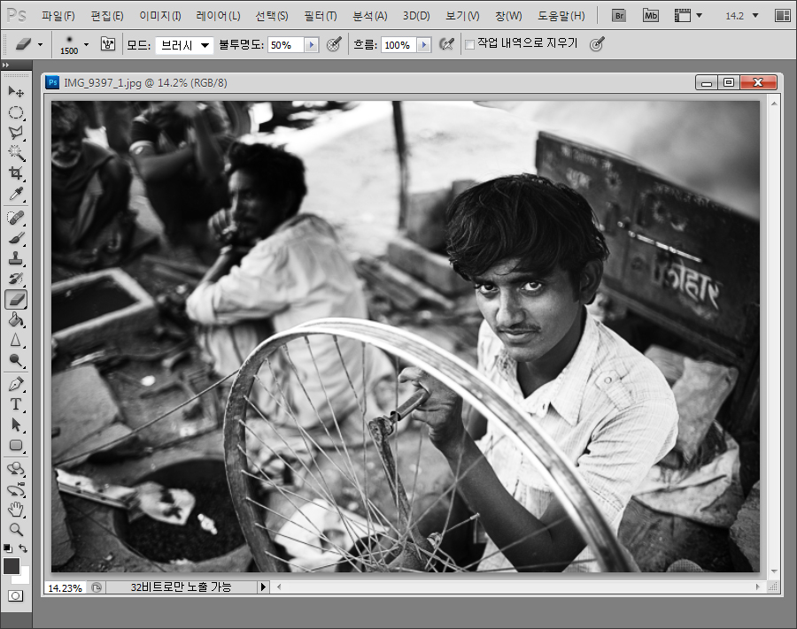
Task: Select the Dodge tool
Action: click(x=16, y=360)
